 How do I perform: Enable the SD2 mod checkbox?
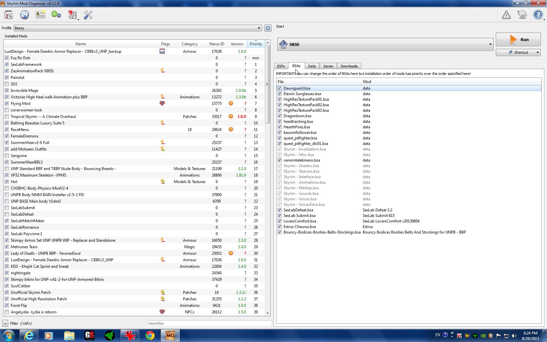click(7, 84)
